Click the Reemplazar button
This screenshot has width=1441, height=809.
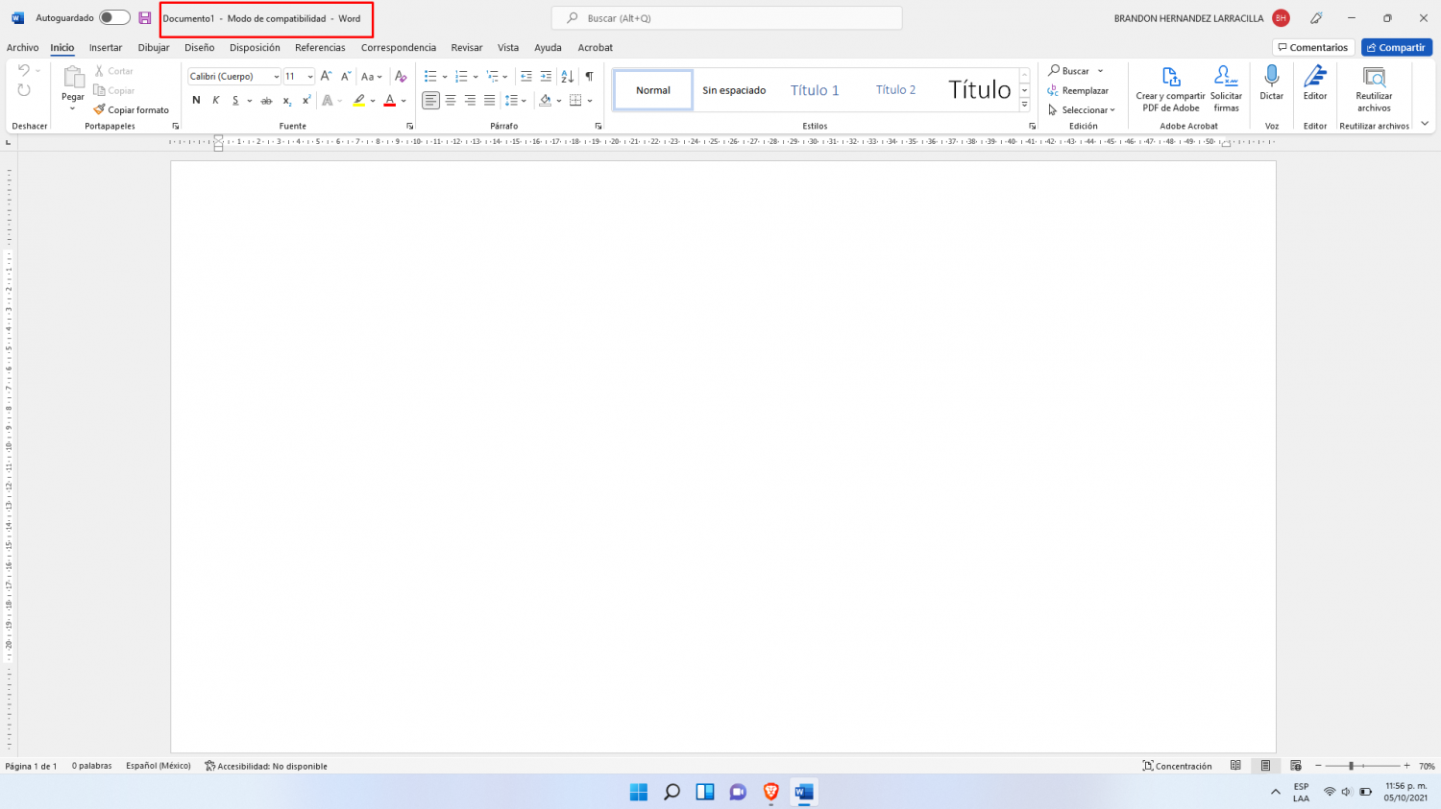(1078, 90)
